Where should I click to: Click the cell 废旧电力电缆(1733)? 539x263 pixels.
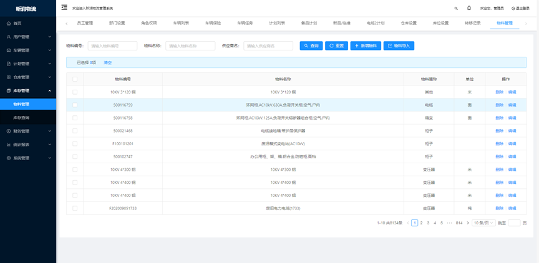(283, 208)
